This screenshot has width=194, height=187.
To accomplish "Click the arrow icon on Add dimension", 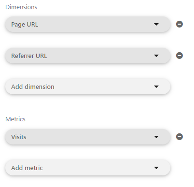I will click(156, 86).
